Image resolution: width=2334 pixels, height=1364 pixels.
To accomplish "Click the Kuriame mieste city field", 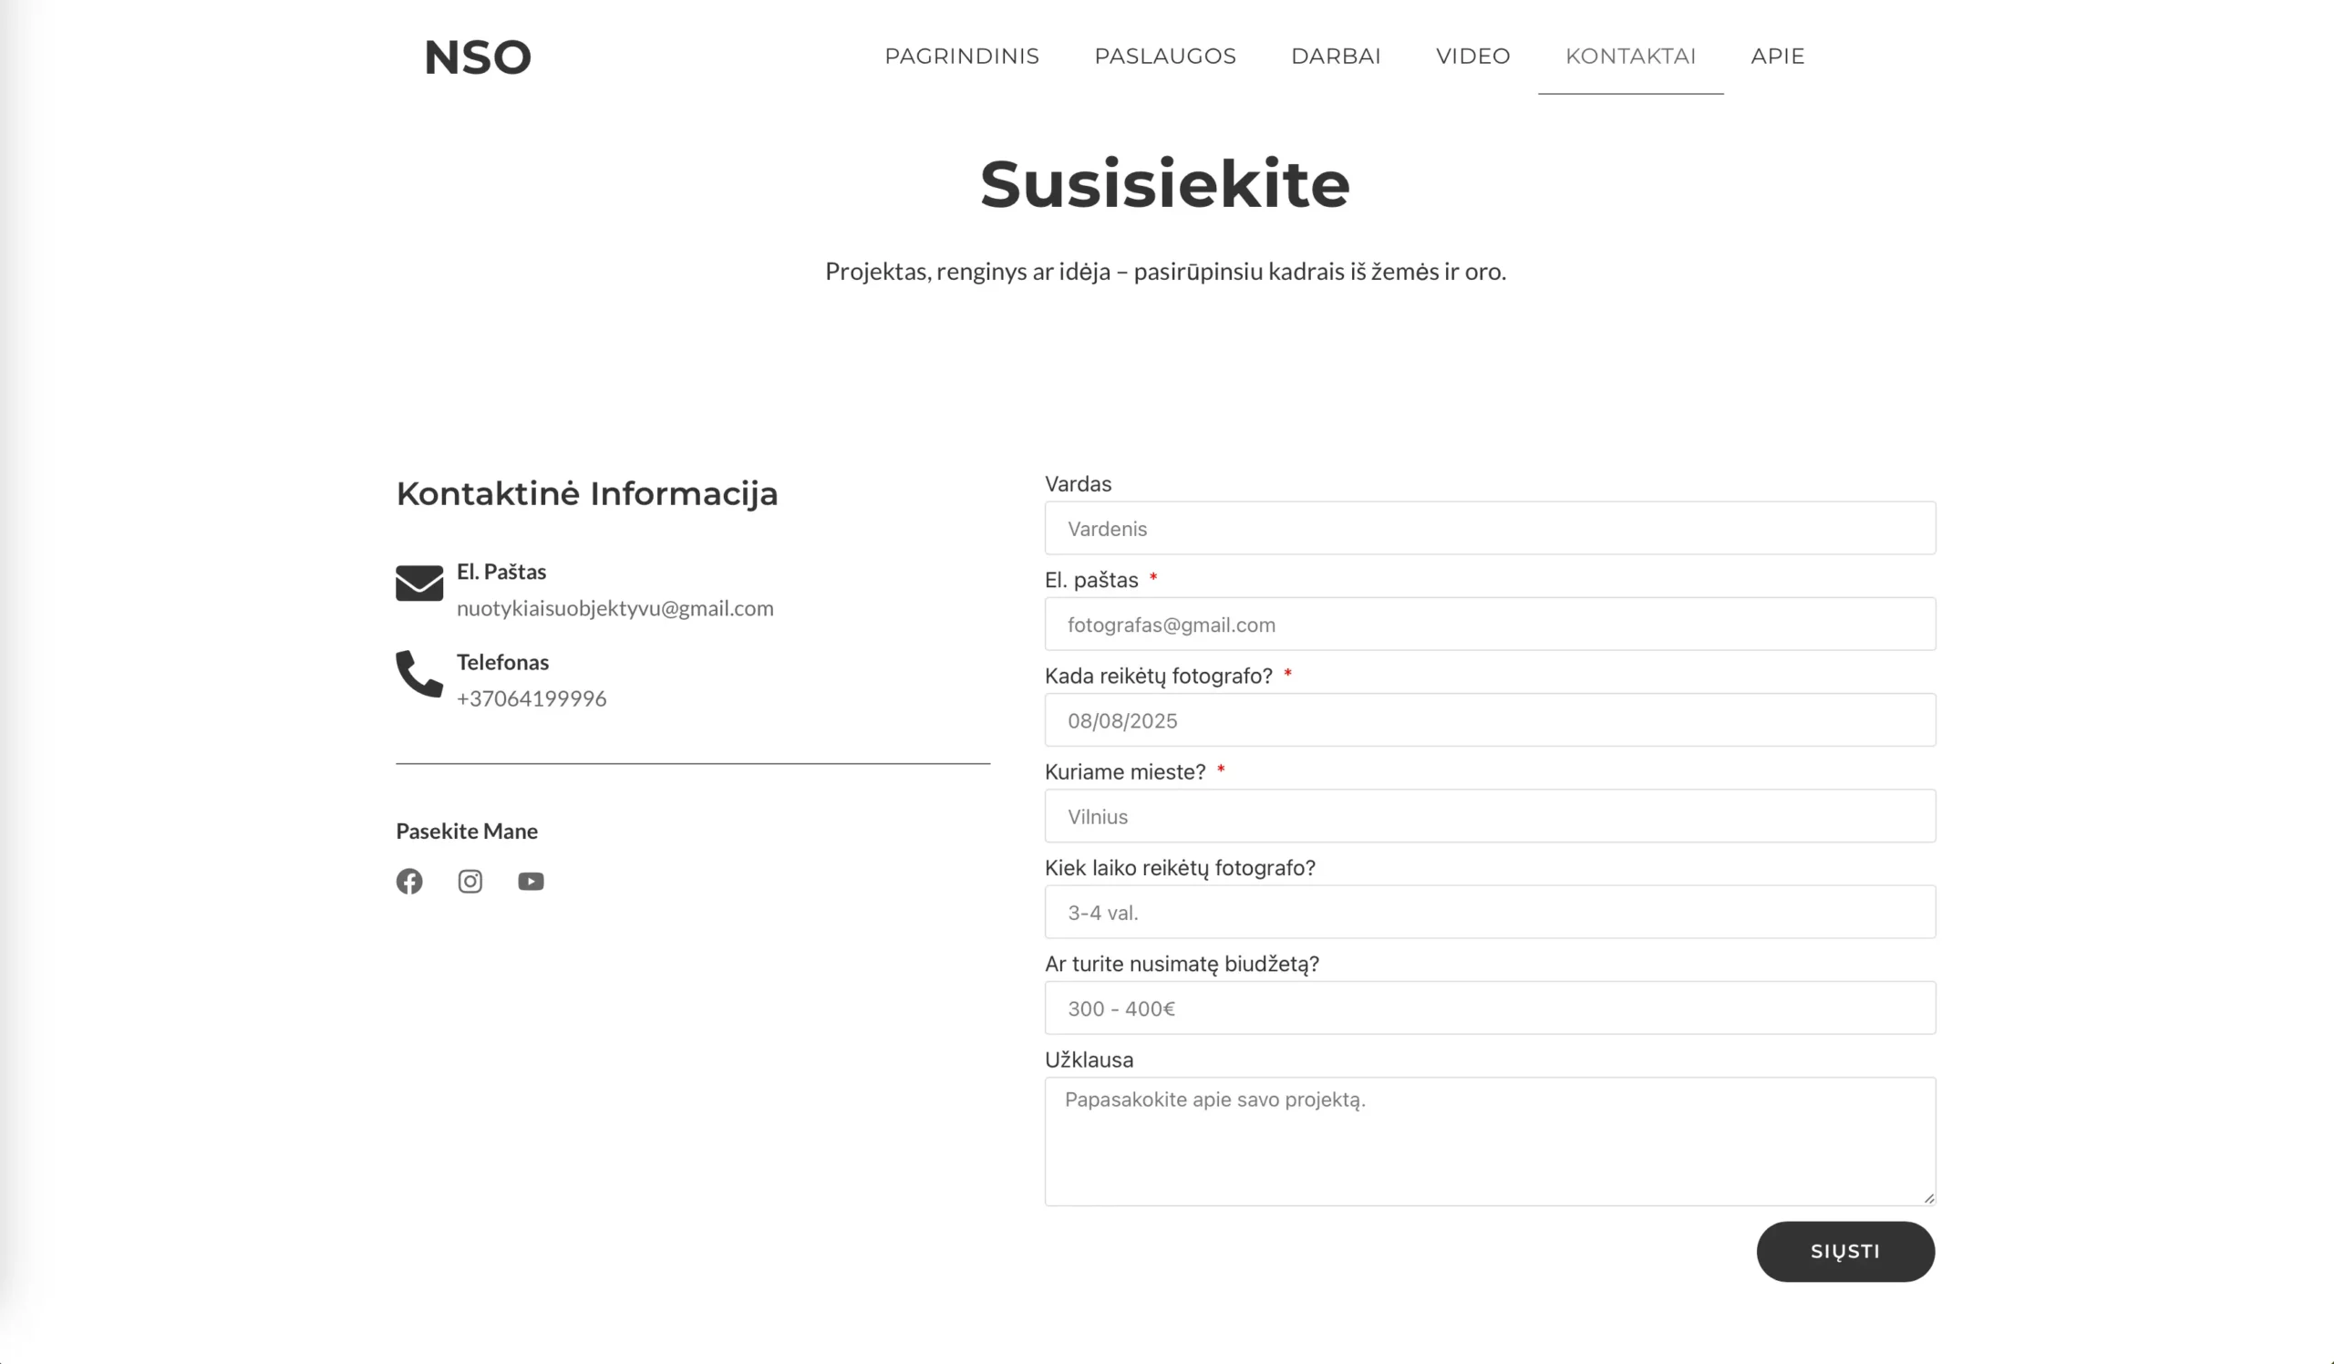I will [x=1490, y=816].
